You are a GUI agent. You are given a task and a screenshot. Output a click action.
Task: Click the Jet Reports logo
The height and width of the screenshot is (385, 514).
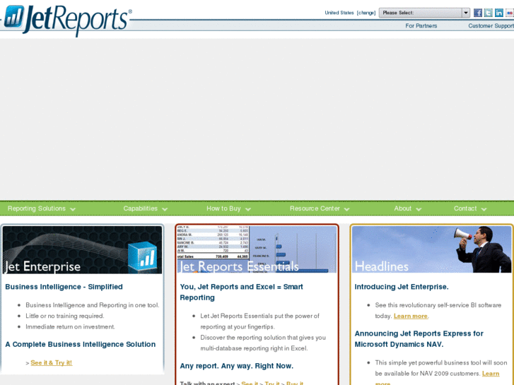(x=68, y=20)
